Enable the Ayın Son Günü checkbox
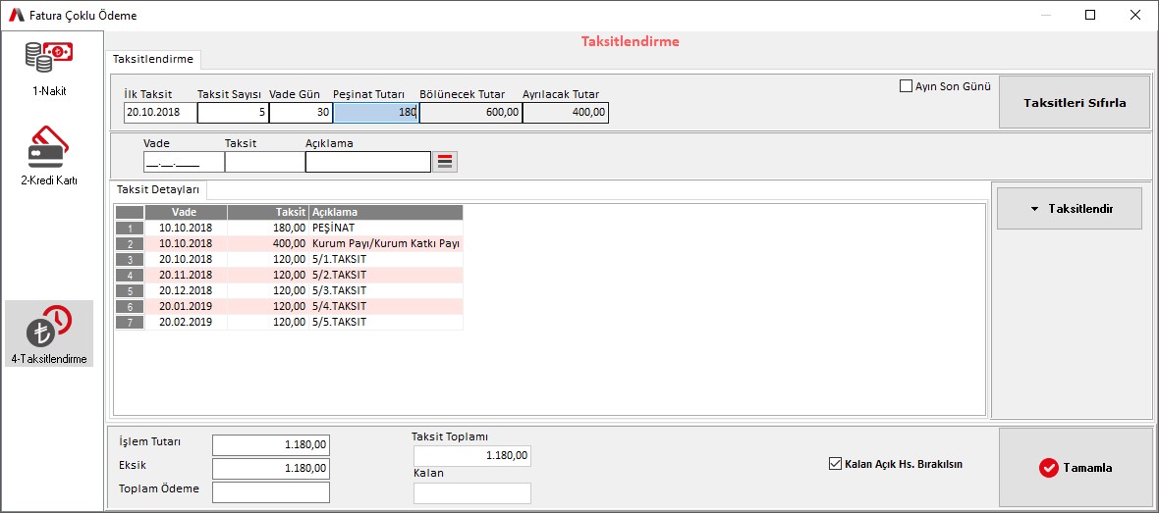The width and height of the screenshot is (1159, 513). point(907,86)
